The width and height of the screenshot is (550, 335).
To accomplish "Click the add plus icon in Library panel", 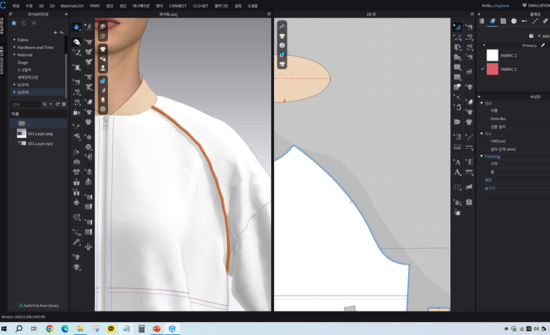I will point(55,33).
